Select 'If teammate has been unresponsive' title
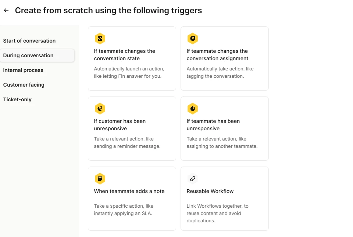Image resolution: width=353 pixels, height=237 pixels. [x=213, y=125]
